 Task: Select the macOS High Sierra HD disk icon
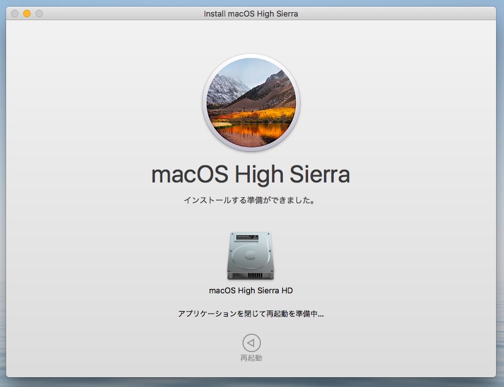[250, 256]
